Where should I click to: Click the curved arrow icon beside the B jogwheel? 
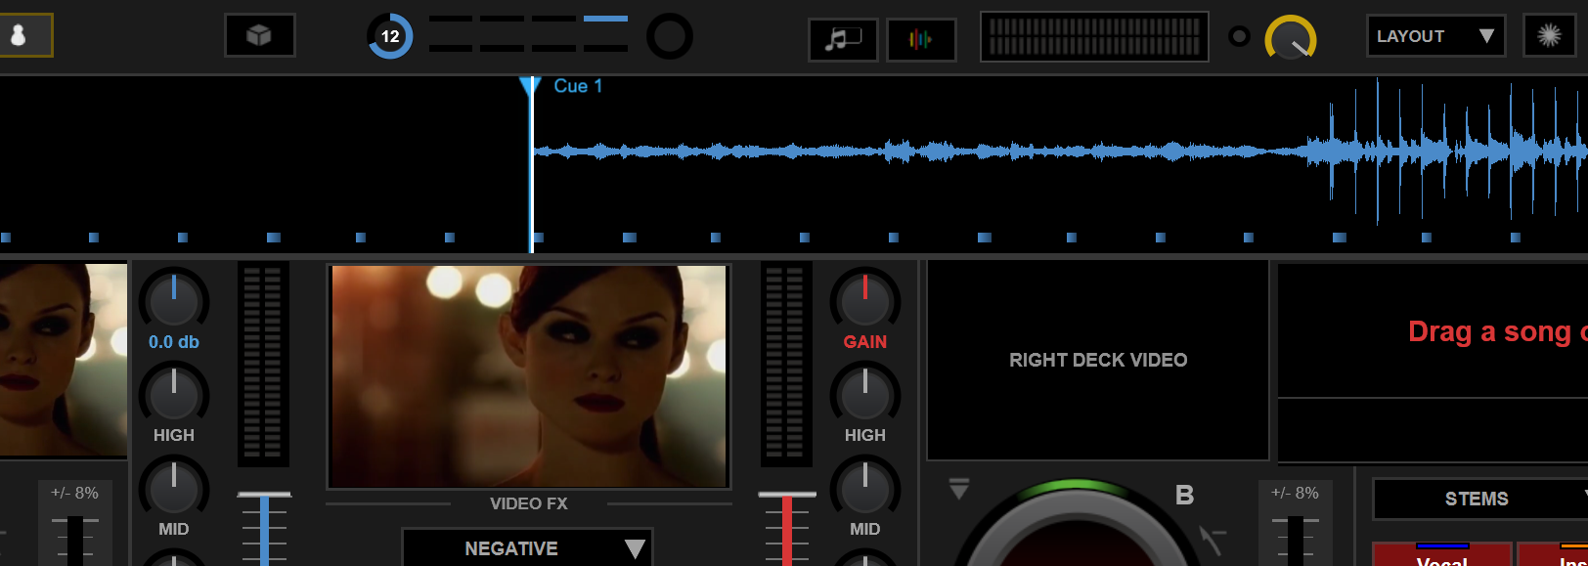pos(1213,539)
